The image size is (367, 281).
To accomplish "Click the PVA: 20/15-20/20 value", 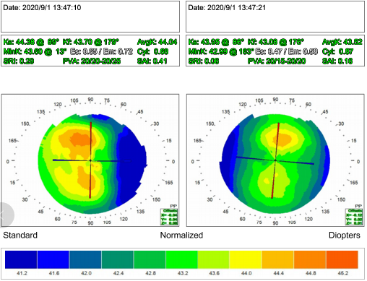I will click(277, 61).
